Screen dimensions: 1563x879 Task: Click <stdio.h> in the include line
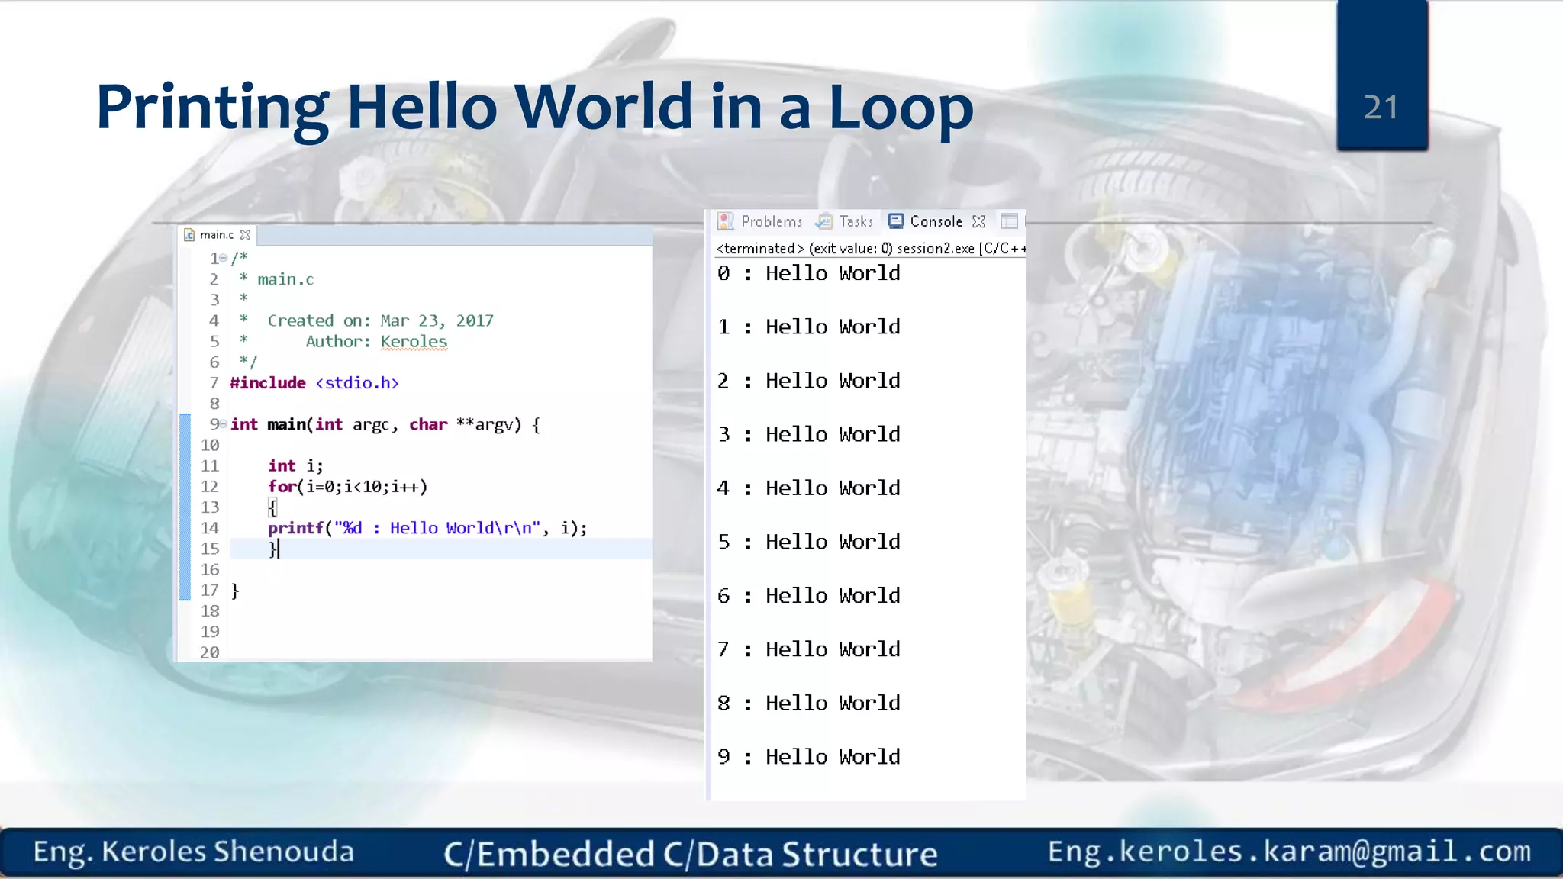pyautogui.click(x=357, y=383)
